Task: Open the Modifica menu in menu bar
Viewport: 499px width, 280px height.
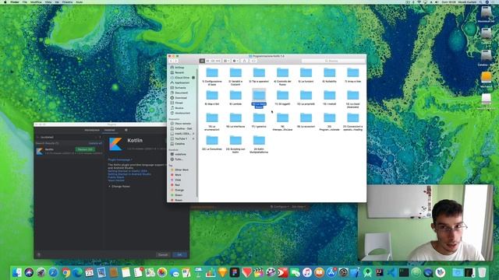Action: [36, 2]
